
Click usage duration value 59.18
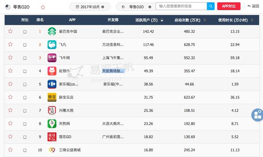[235, 58]
